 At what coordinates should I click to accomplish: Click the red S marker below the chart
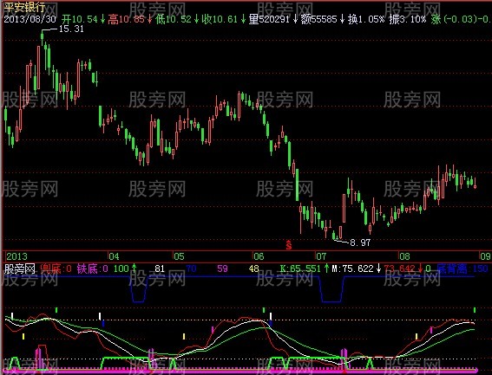coord(289,245)
